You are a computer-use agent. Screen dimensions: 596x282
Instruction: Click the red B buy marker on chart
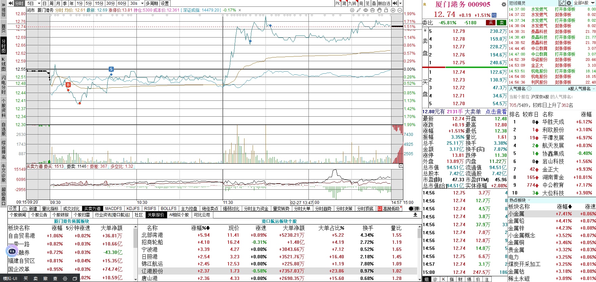pyautogui.click(x=68, y=85)
